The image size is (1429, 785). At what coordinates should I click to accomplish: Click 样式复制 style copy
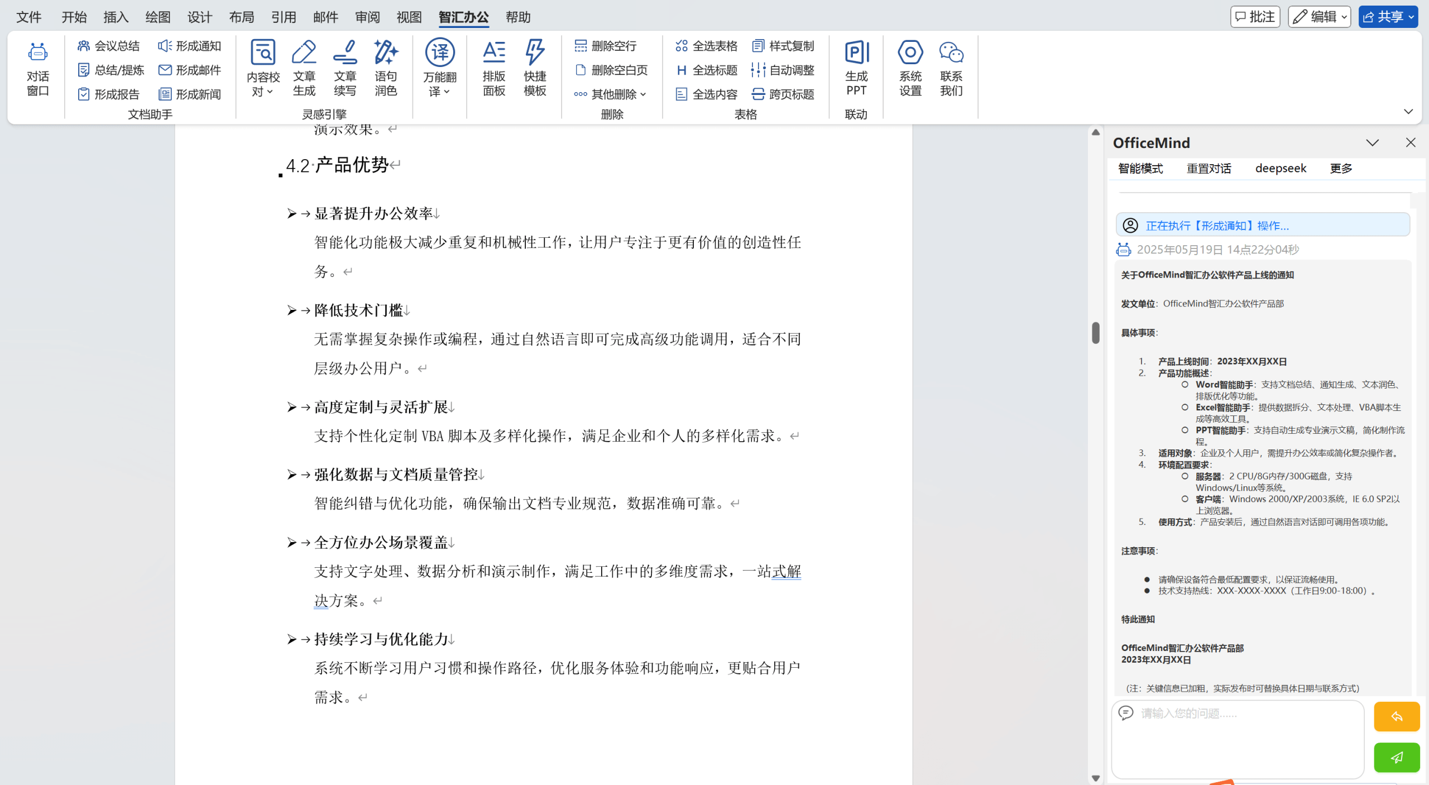[783, 46]
